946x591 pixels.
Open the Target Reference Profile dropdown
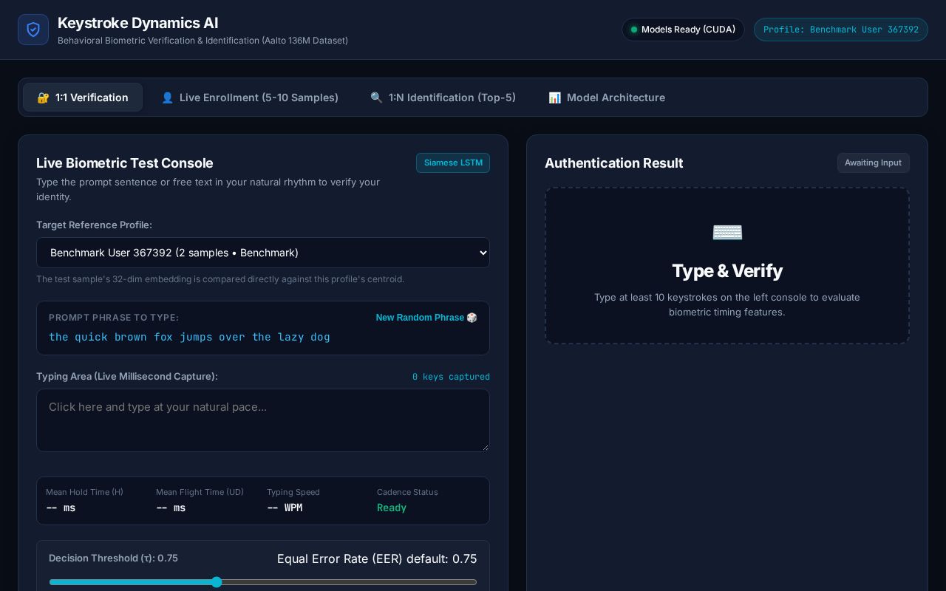[263, 253]
